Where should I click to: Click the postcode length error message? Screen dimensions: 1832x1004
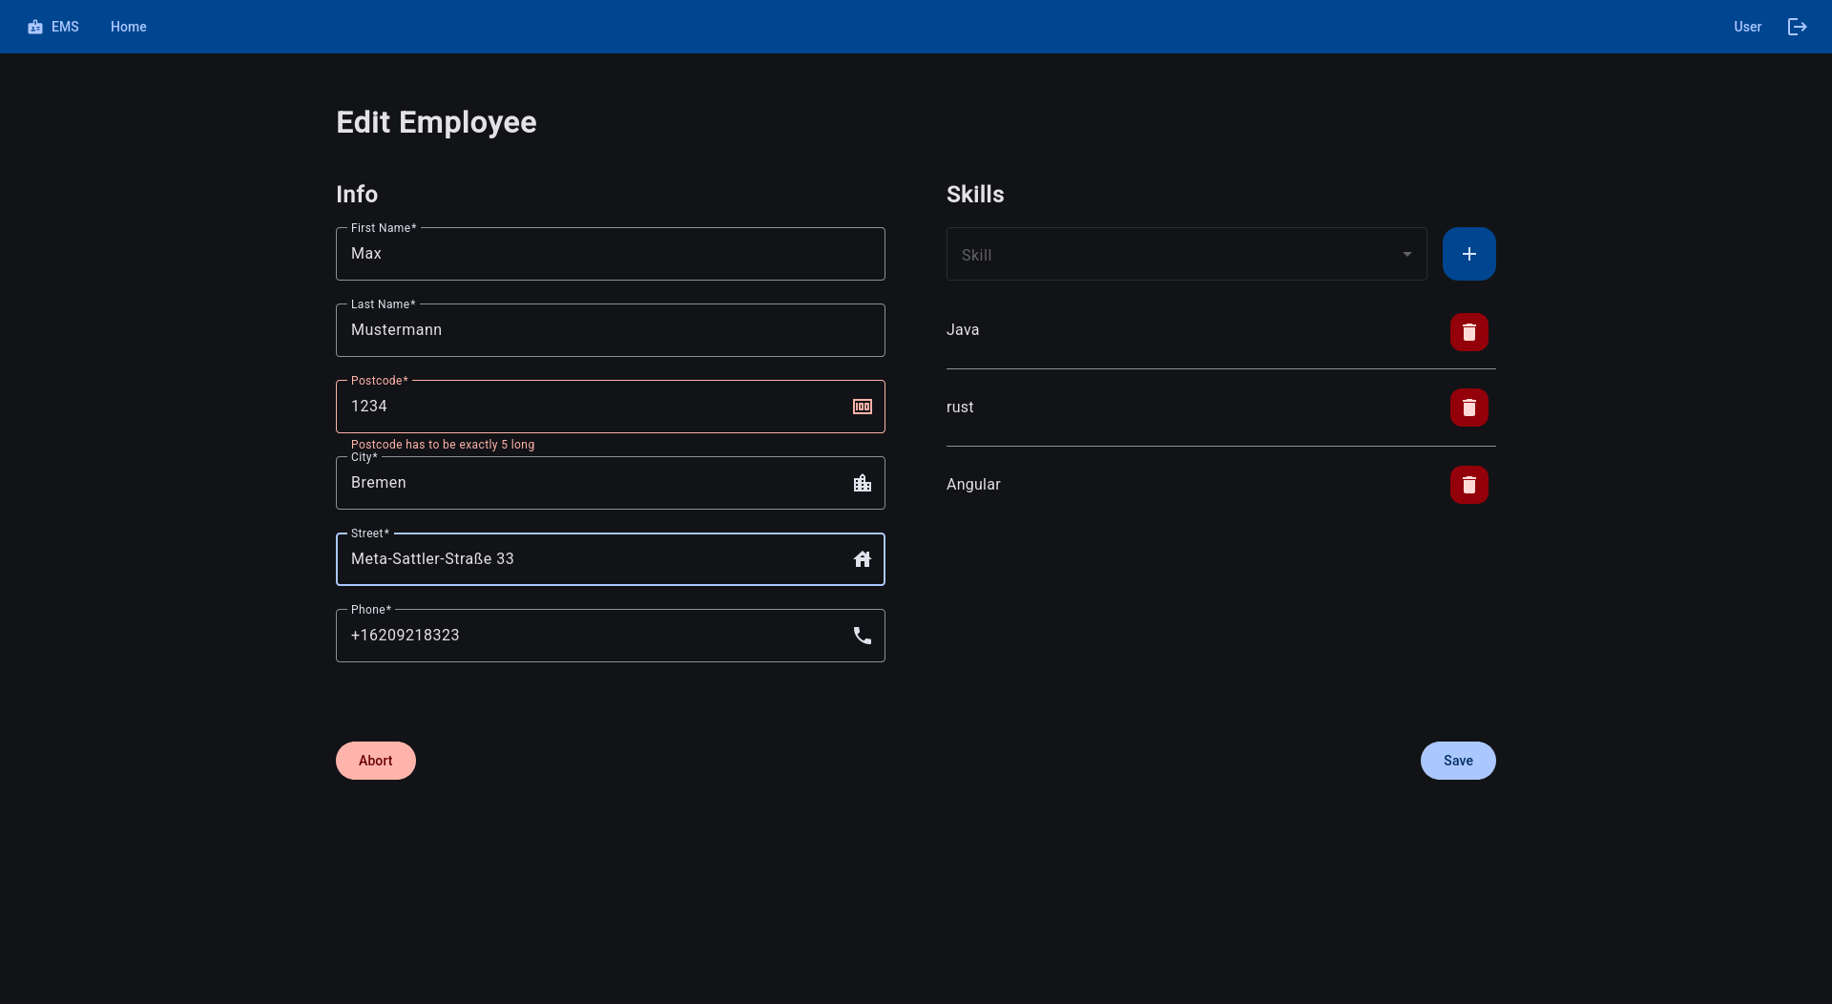pyautogui.click(x=443, y=445)
